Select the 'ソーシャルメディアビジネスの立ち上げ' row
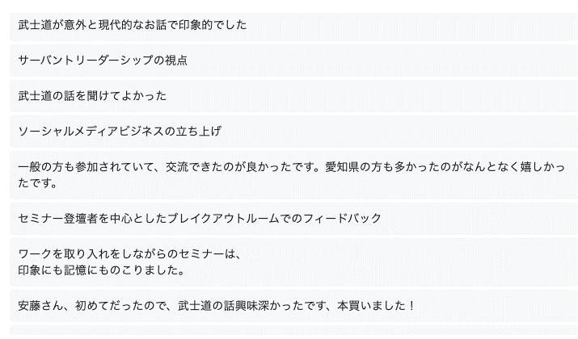 (120, 132)
